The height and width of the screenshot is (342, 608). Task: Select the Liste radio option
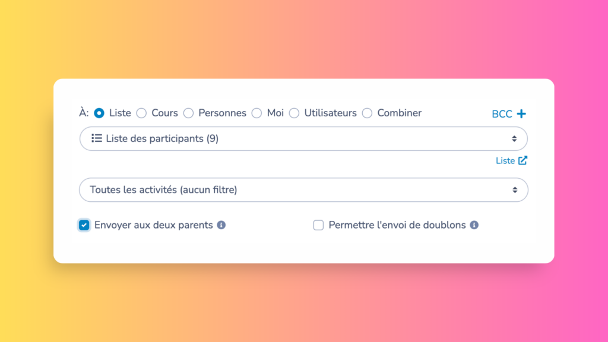99,113
